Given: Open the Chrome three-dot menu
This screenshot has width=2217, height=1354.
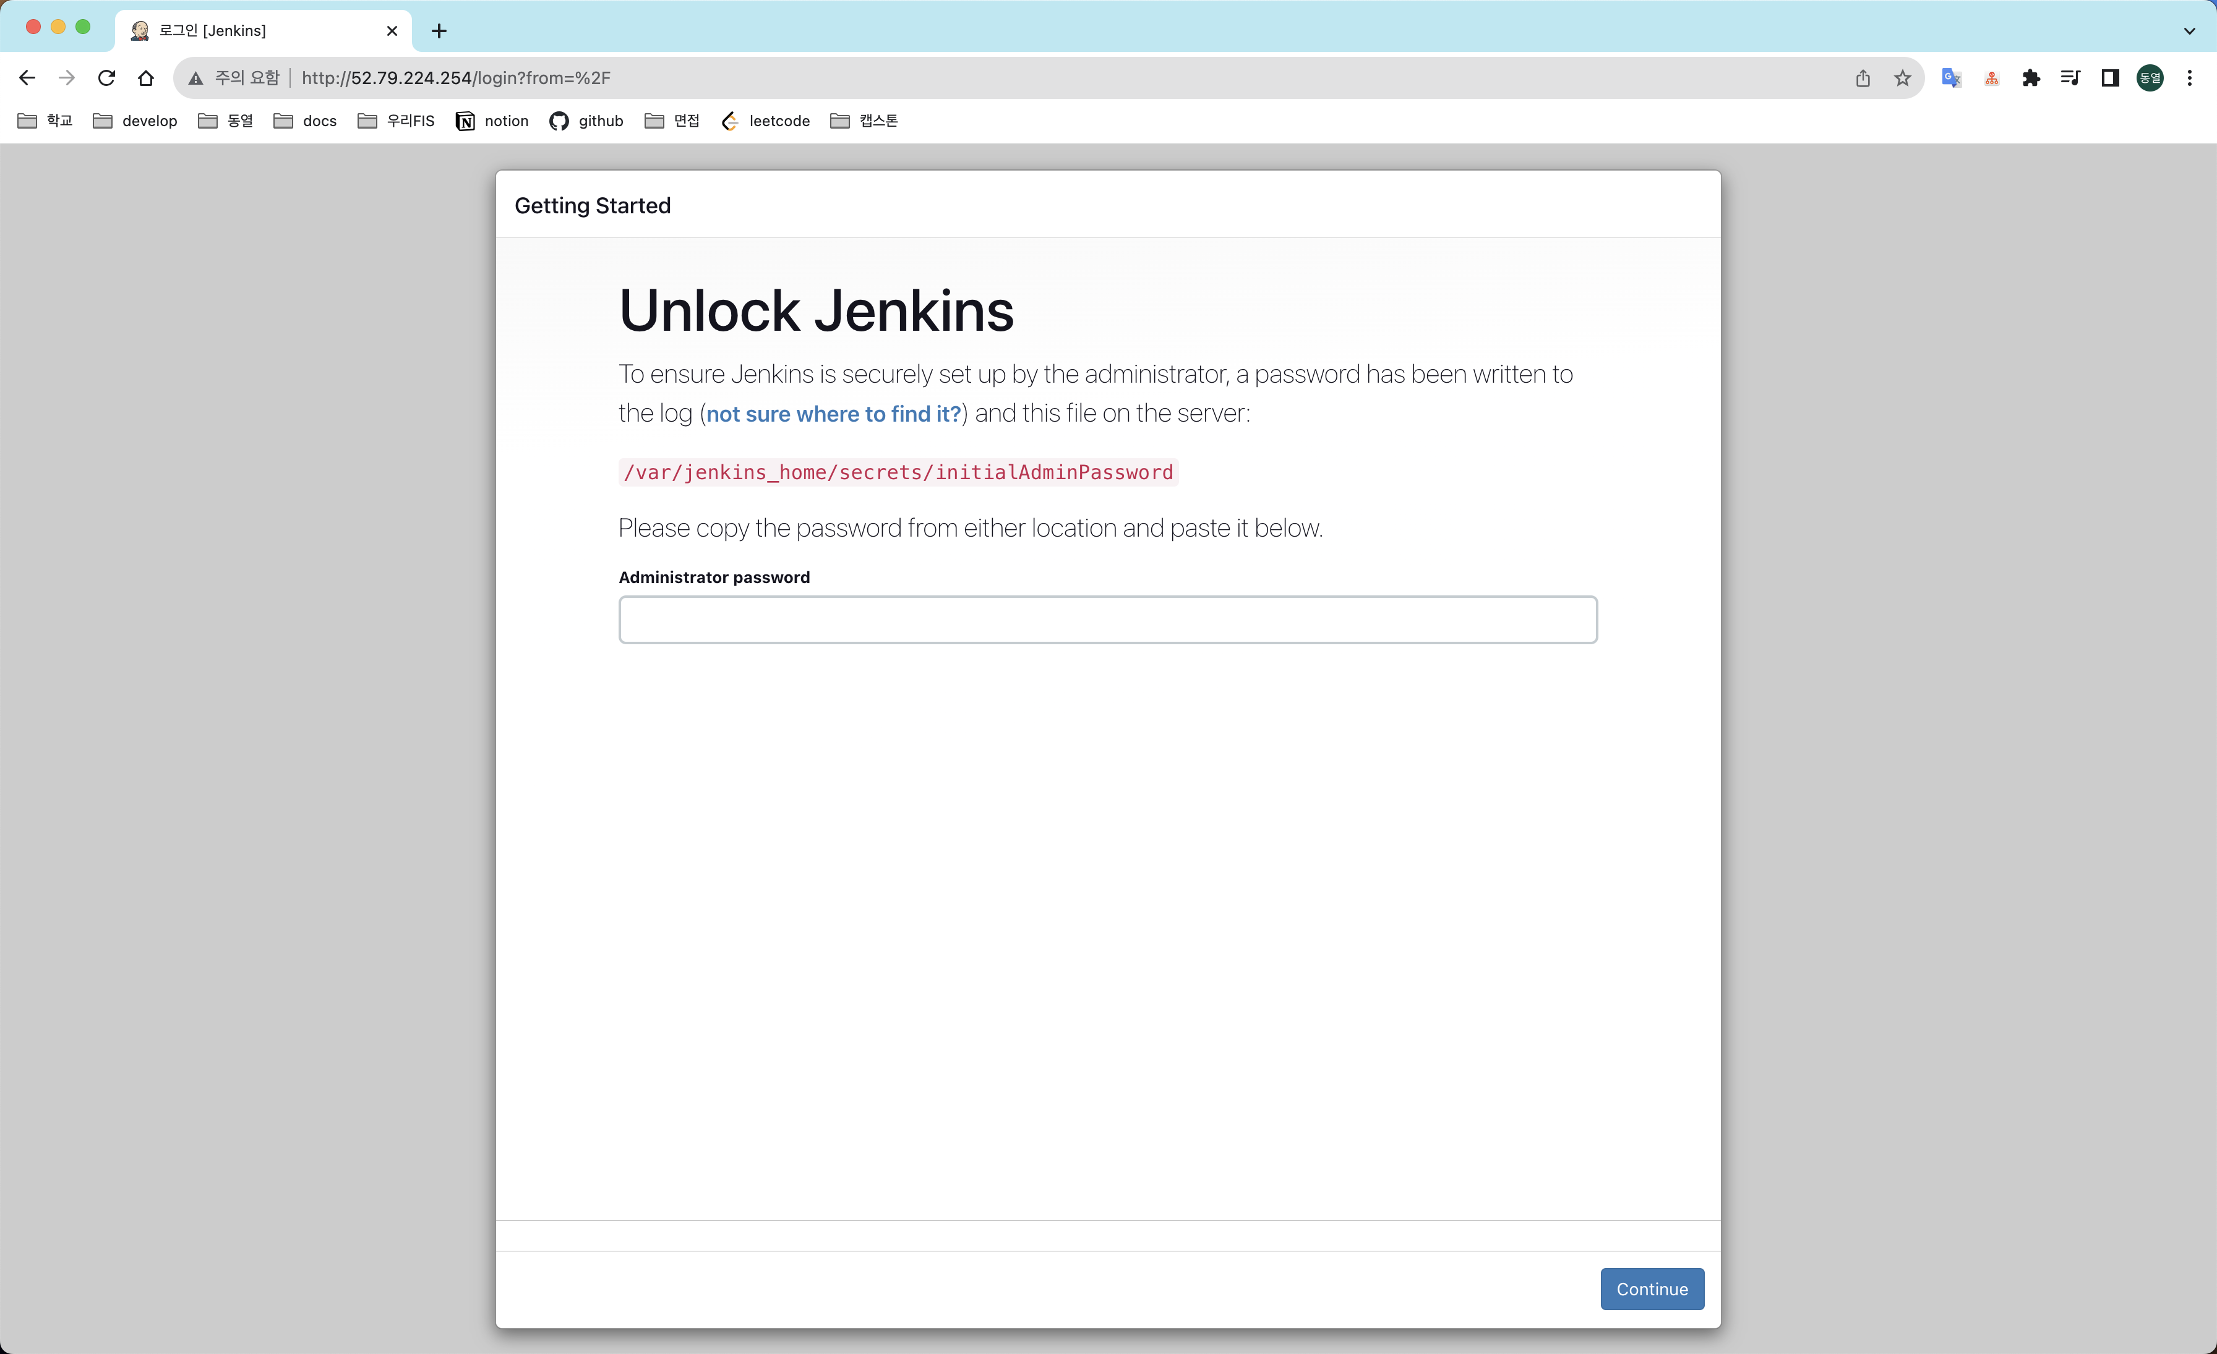Looking at the screenshot, I should coord(2190,79).
